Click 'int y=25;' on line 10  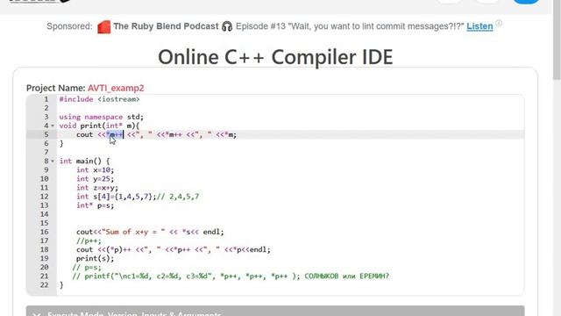pyautogui.click(x=96, y=179)
